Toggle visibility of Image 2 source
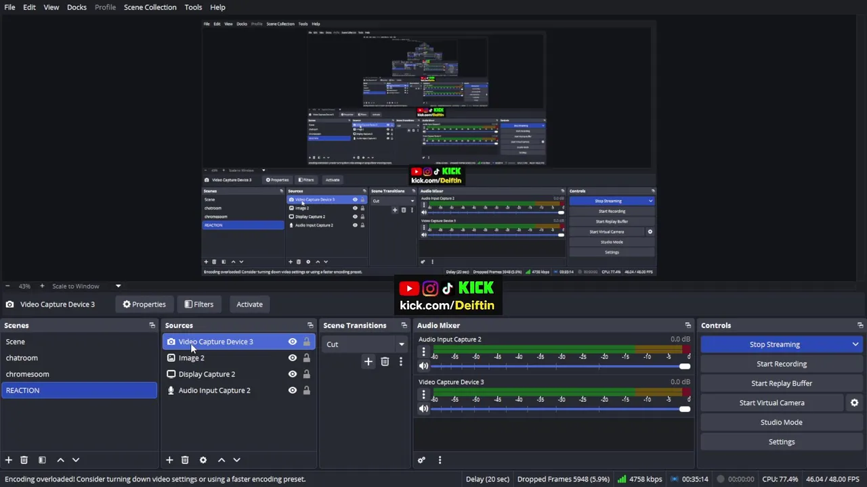Viewport: 867px width, 487px height. coord(293,358)
